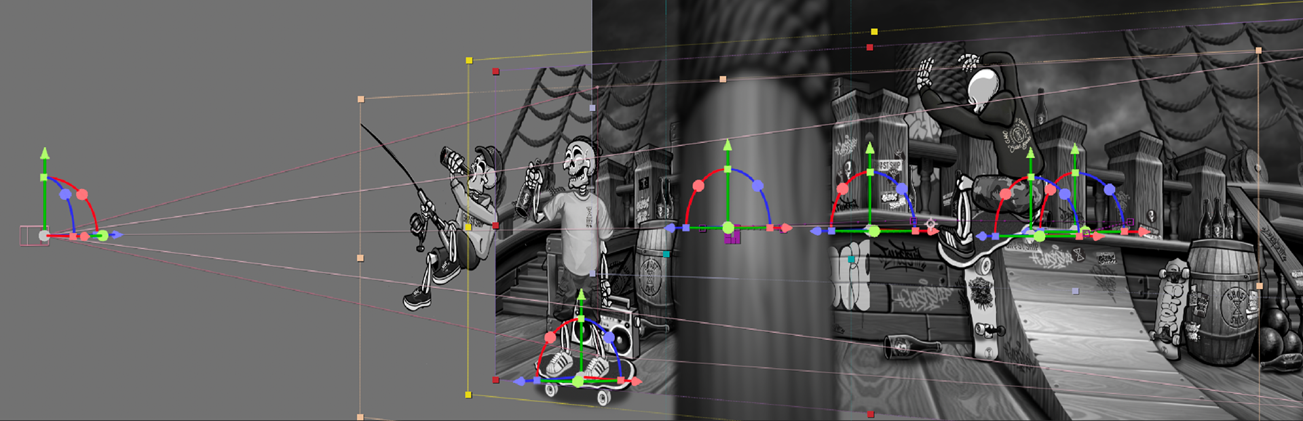This screenshot has width=1303, height=421.
Task: Click green pivot dot below the stickered crate
Action: click(x=874, y=232)
